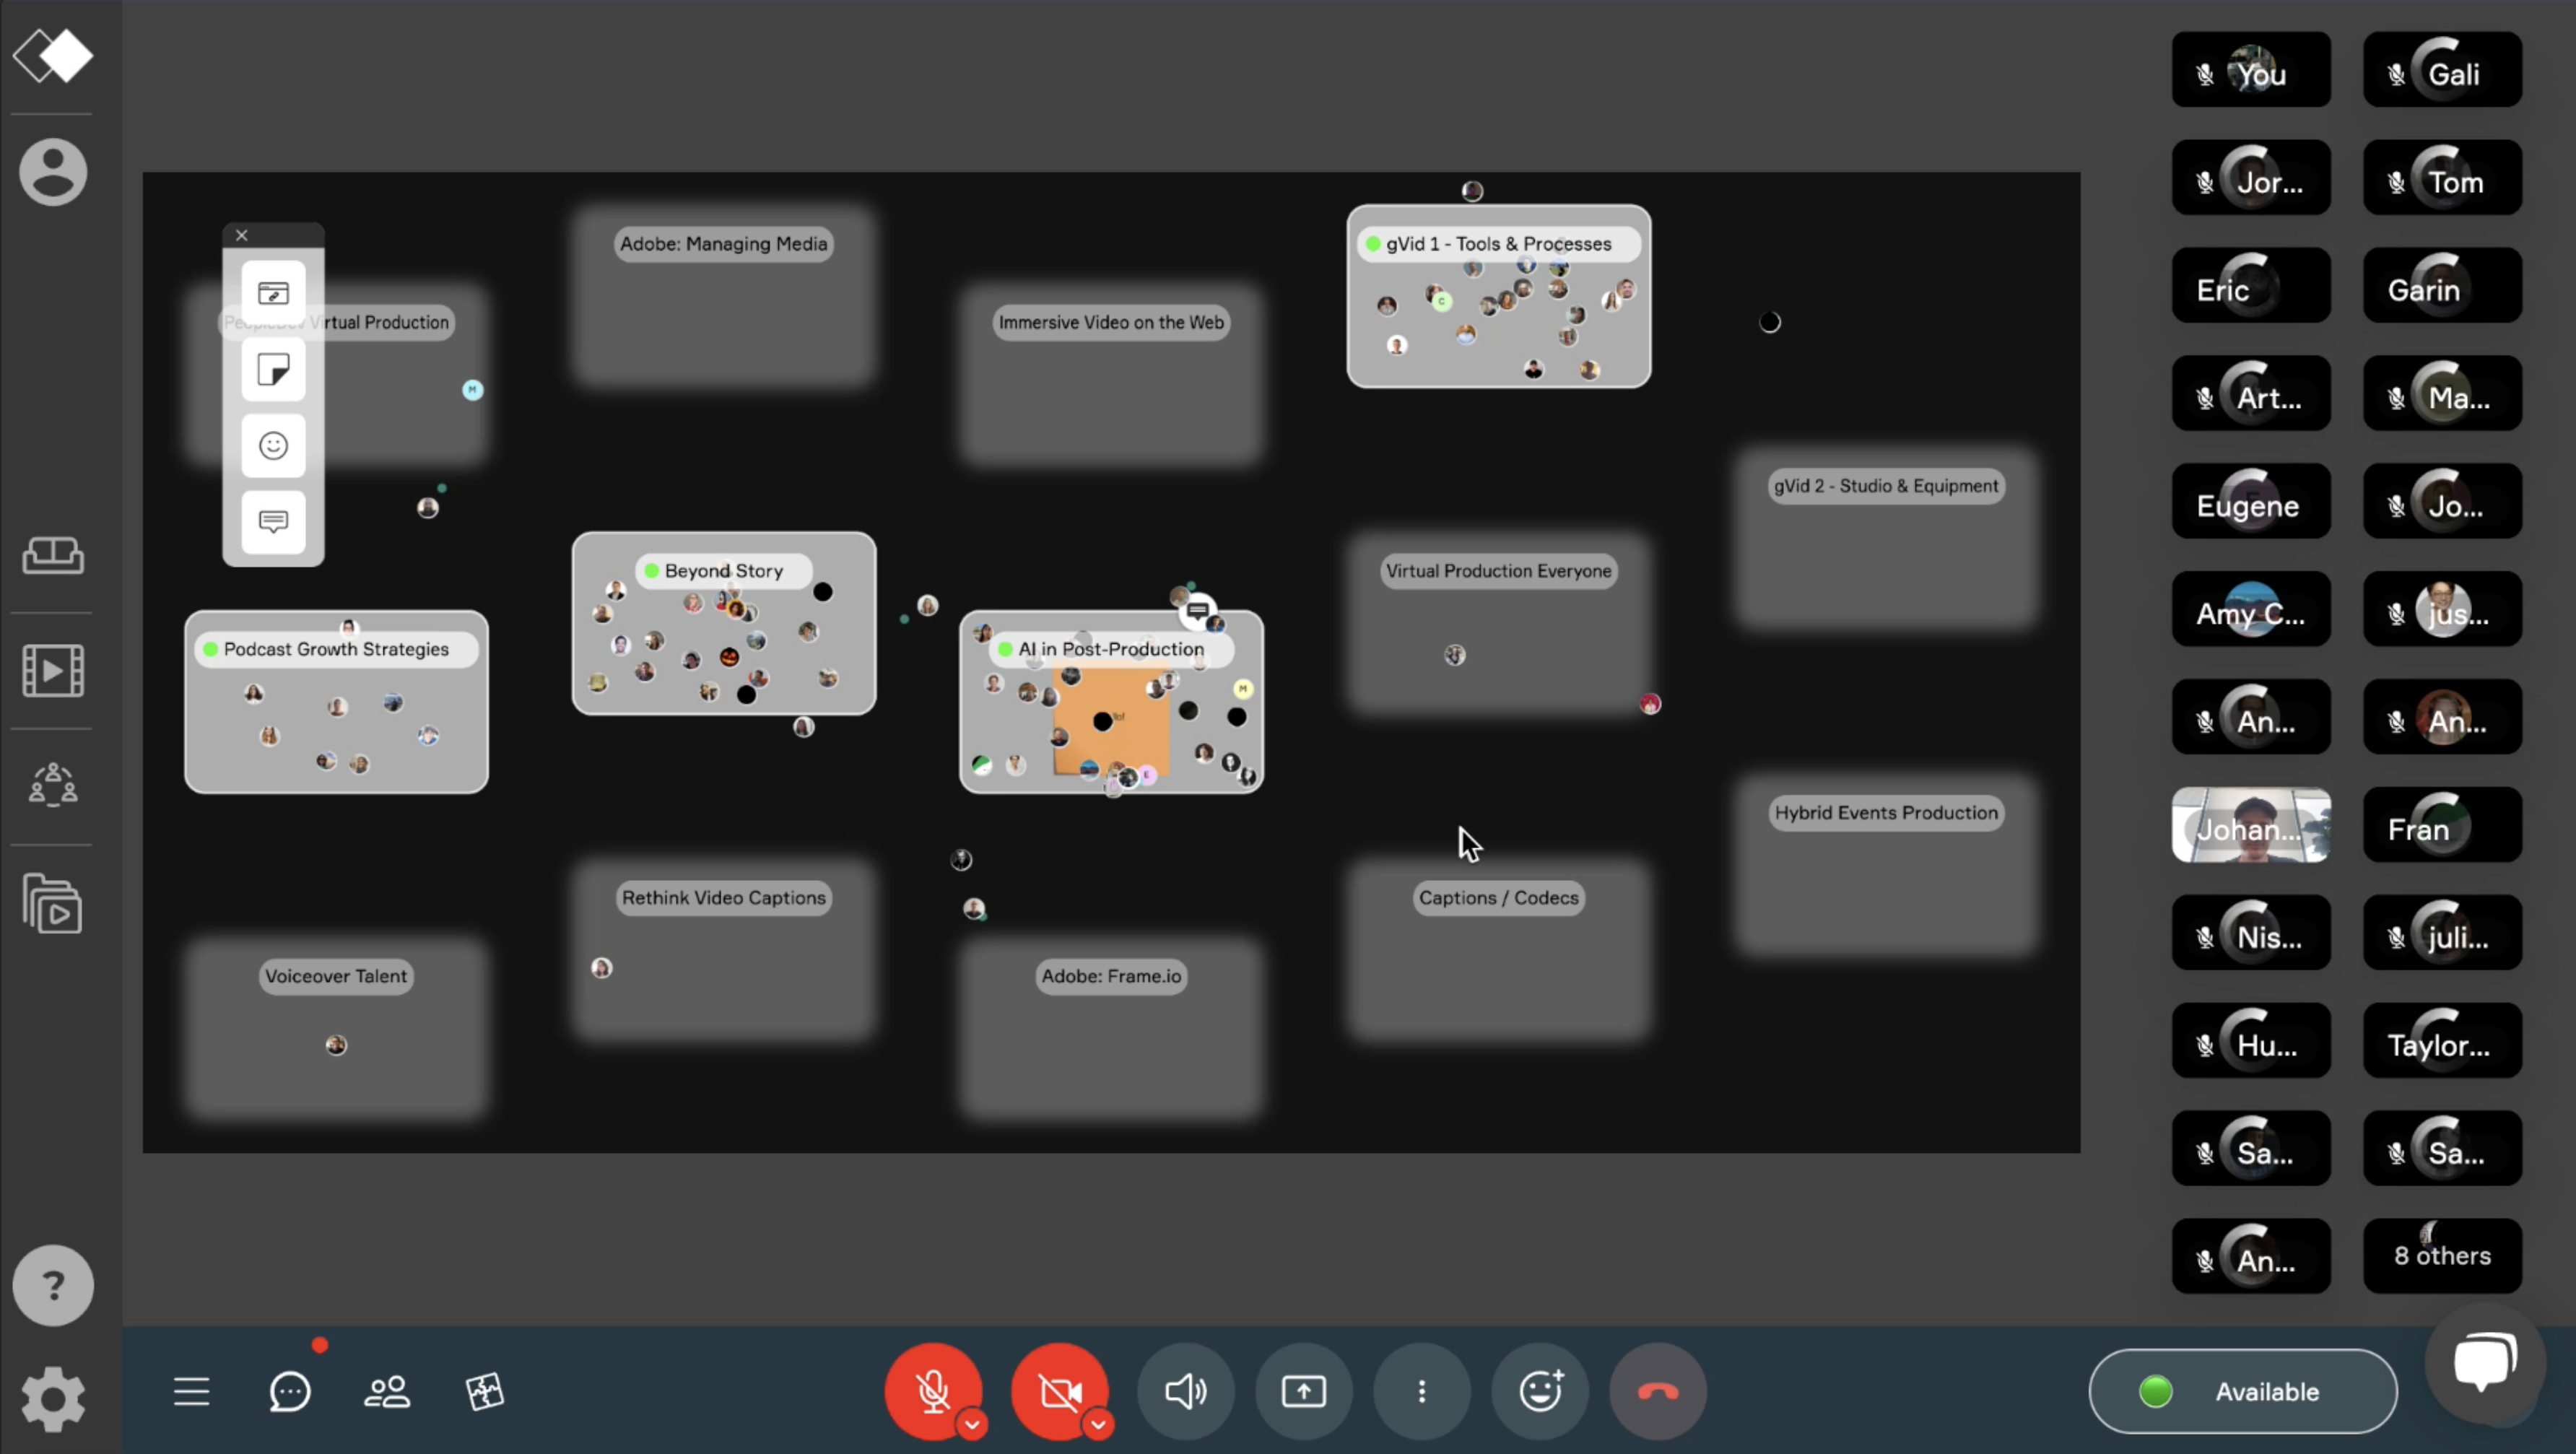This screenshot has width=2576, height=1454.
Task: Click the screen share icon
Action: (1304, 1390)
